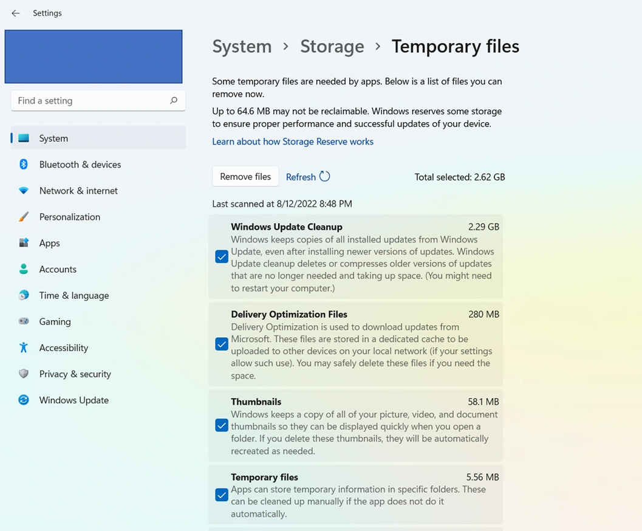642x531 pixels.
Task: Open Bluetooth & devices settings
Action: click(98, 164)
